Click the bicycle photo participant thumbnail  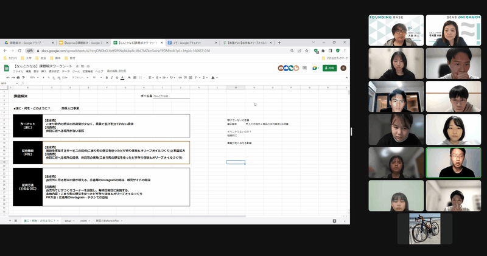tap(424, 229)
